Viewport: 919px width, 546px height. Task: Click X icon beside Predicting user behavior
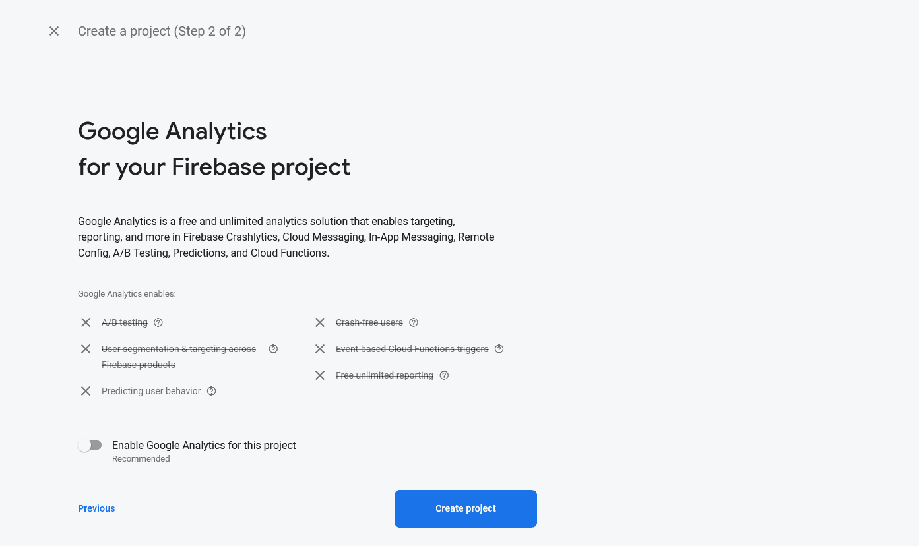point(86,391)
